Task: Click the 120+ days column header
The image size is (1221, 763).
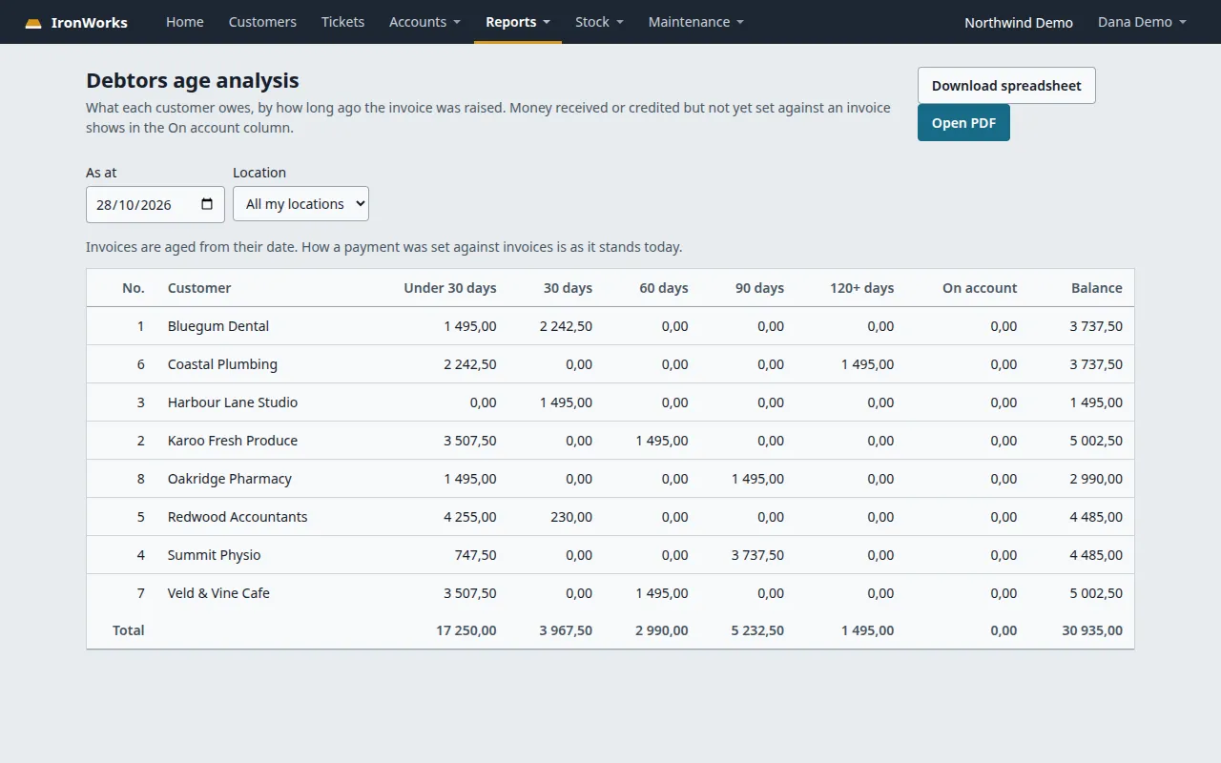Action: 862,288
